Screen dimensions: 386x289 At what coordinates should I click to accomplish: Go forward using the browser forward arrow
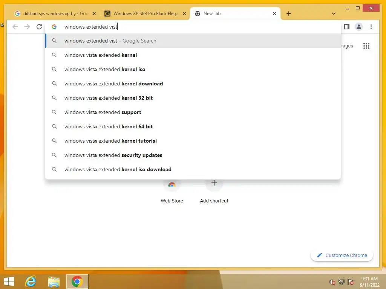tap(27, 27)
